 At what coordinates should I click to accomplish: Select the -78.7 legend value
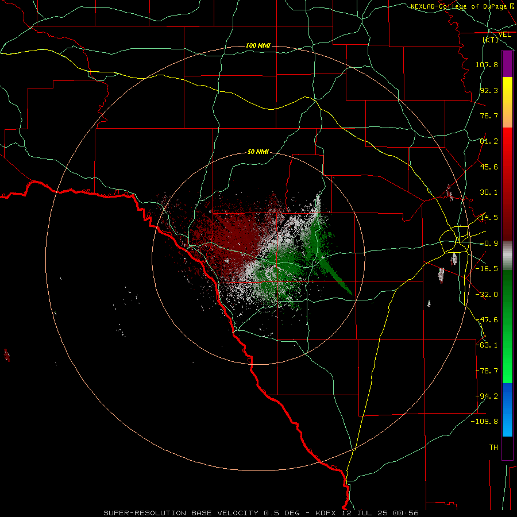coord(487,371)
